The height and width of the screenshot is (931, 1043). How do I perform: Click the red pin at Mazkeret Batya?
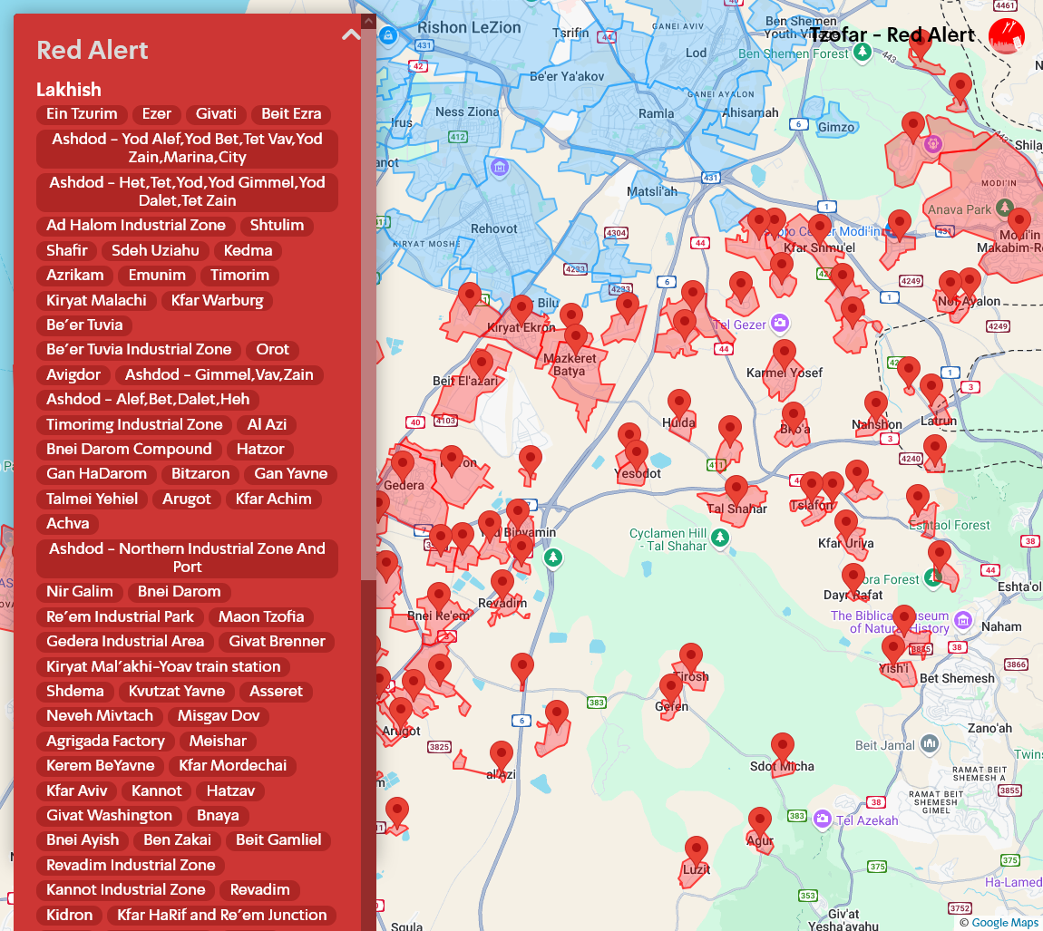click(575, 340)
